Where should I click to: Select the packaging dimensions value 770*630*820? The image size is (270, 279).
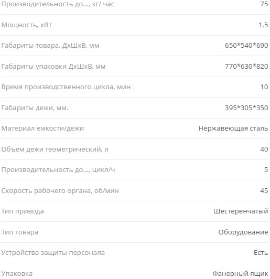pos(246,67)
